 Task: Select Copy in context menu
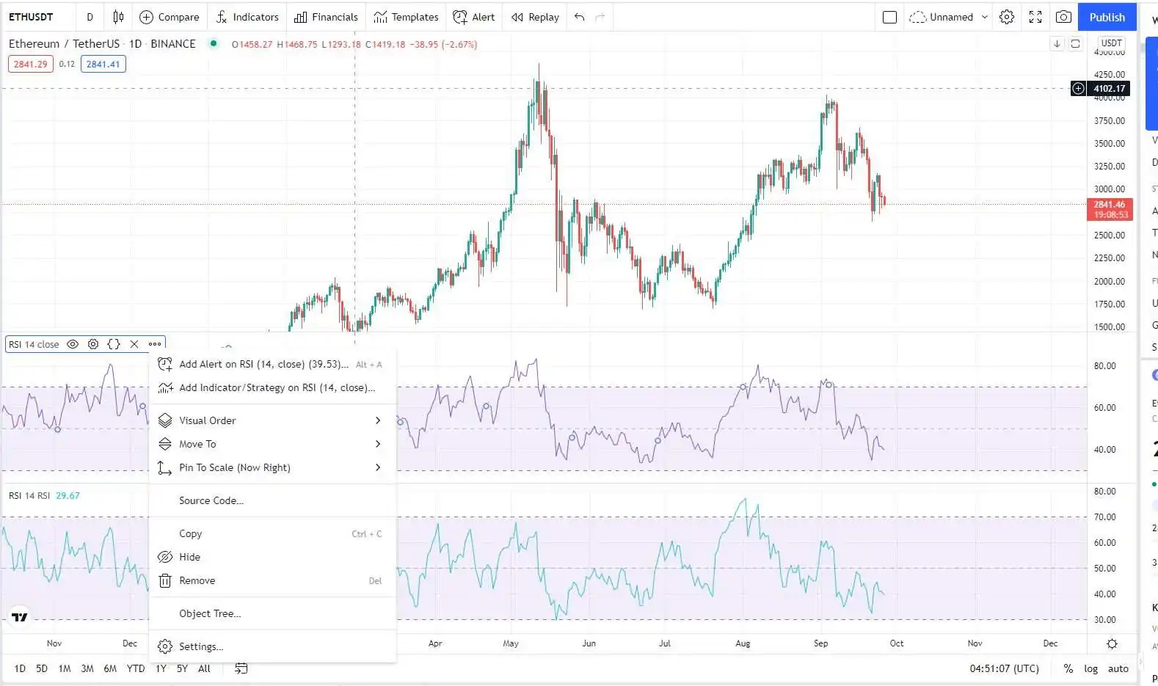272,533
